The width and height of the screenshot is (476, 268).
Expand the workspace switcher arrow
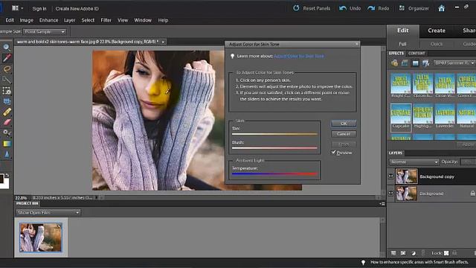coord(22,8)
